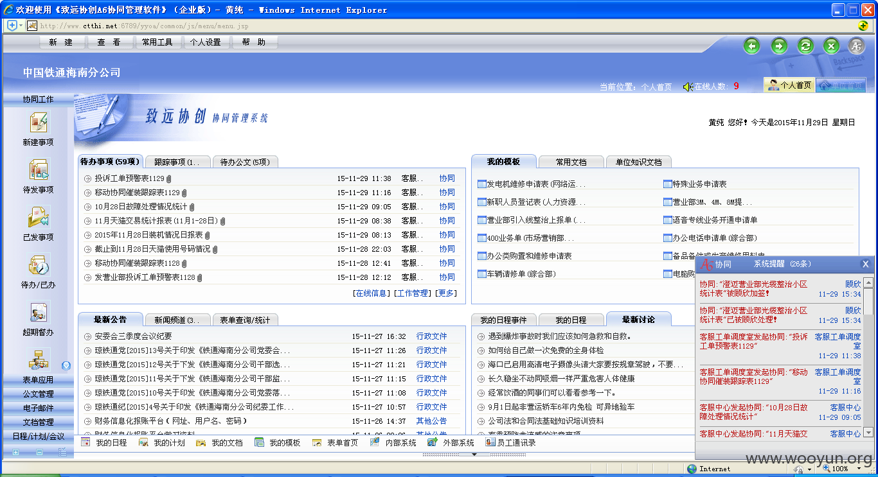
Task: Click the 工作管理 link
Action: [412, 293]
